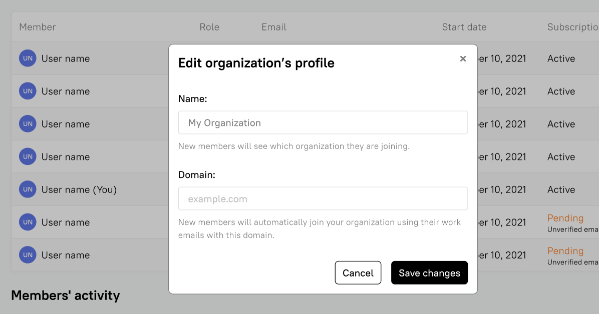Screen dimensions: 599x314
Task: Click the Members' activity heading
Action: pos(66,295)
